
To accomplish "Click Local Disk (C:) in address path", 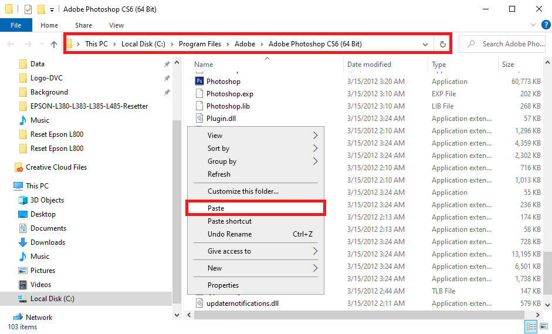I will (143, 43).
